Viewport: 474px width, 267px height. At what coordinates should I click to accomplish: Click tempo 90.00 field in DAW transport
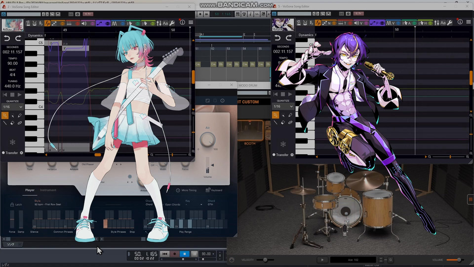(206, 254)
